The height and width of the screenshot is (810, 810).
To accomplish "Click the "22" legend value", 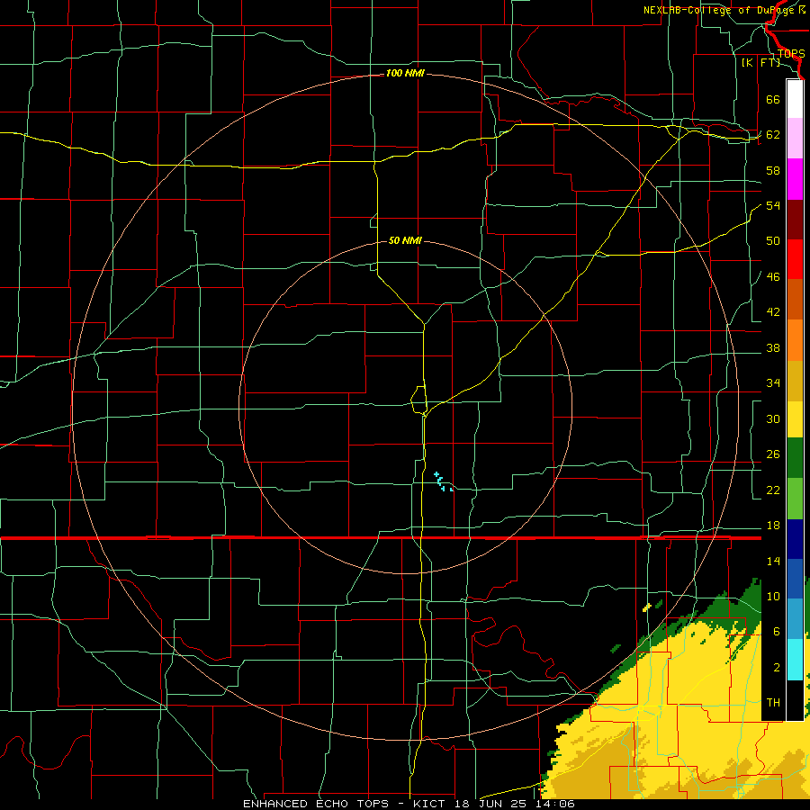I will pos(773,490).
